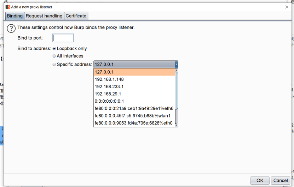The width and height of the screenshot is (294, 187).
Task: Click the help question mark icon
Action: [x=12, y=29]
